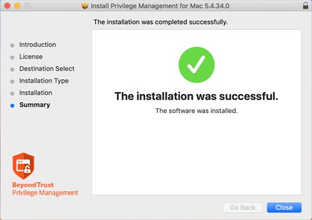Click the BeyondTrust orange shield logo
This screenshot has width=312, height=220.
tap(23, 166)
